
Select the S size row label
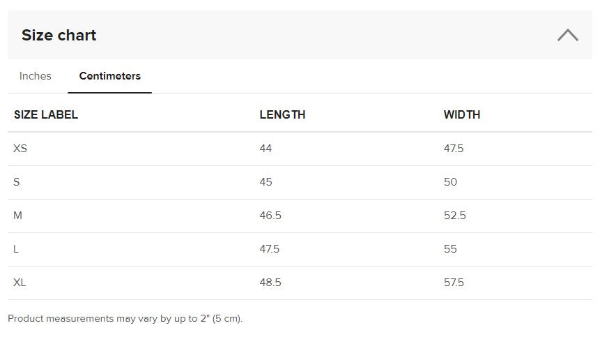click(x=17, y=182)
